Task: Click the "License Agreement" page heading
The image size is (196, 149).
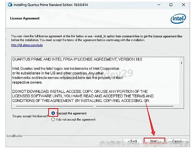Action: coord(25,18)
